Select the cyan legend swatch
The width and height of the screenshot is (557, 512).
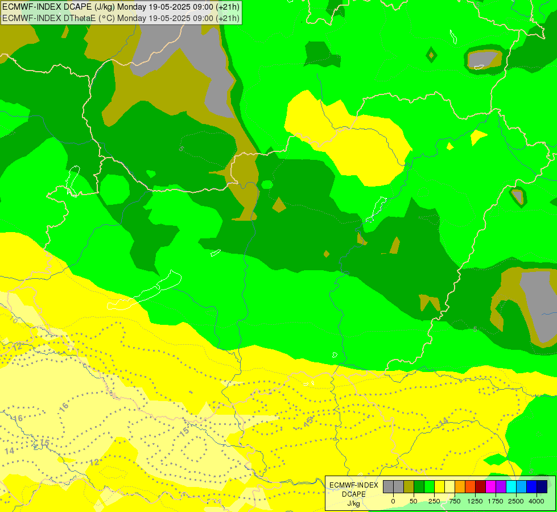[511, 486]
